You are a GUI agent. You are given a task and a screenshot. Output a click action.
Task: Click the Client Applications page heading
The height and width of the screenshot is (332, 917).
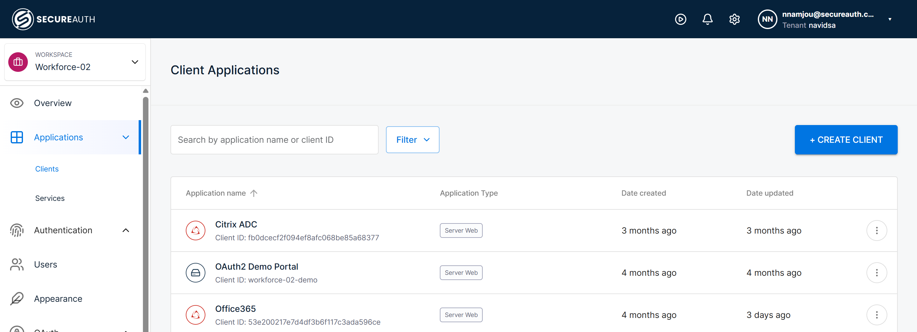pos(225,70)
